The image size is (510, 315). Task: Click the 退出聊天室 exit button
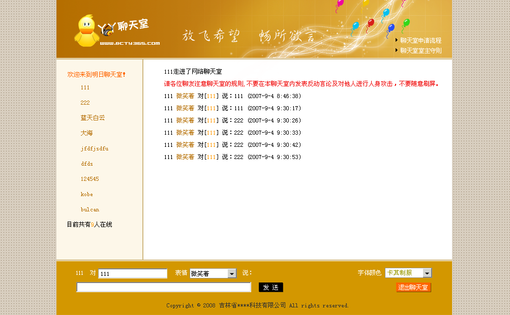point(413,288)
